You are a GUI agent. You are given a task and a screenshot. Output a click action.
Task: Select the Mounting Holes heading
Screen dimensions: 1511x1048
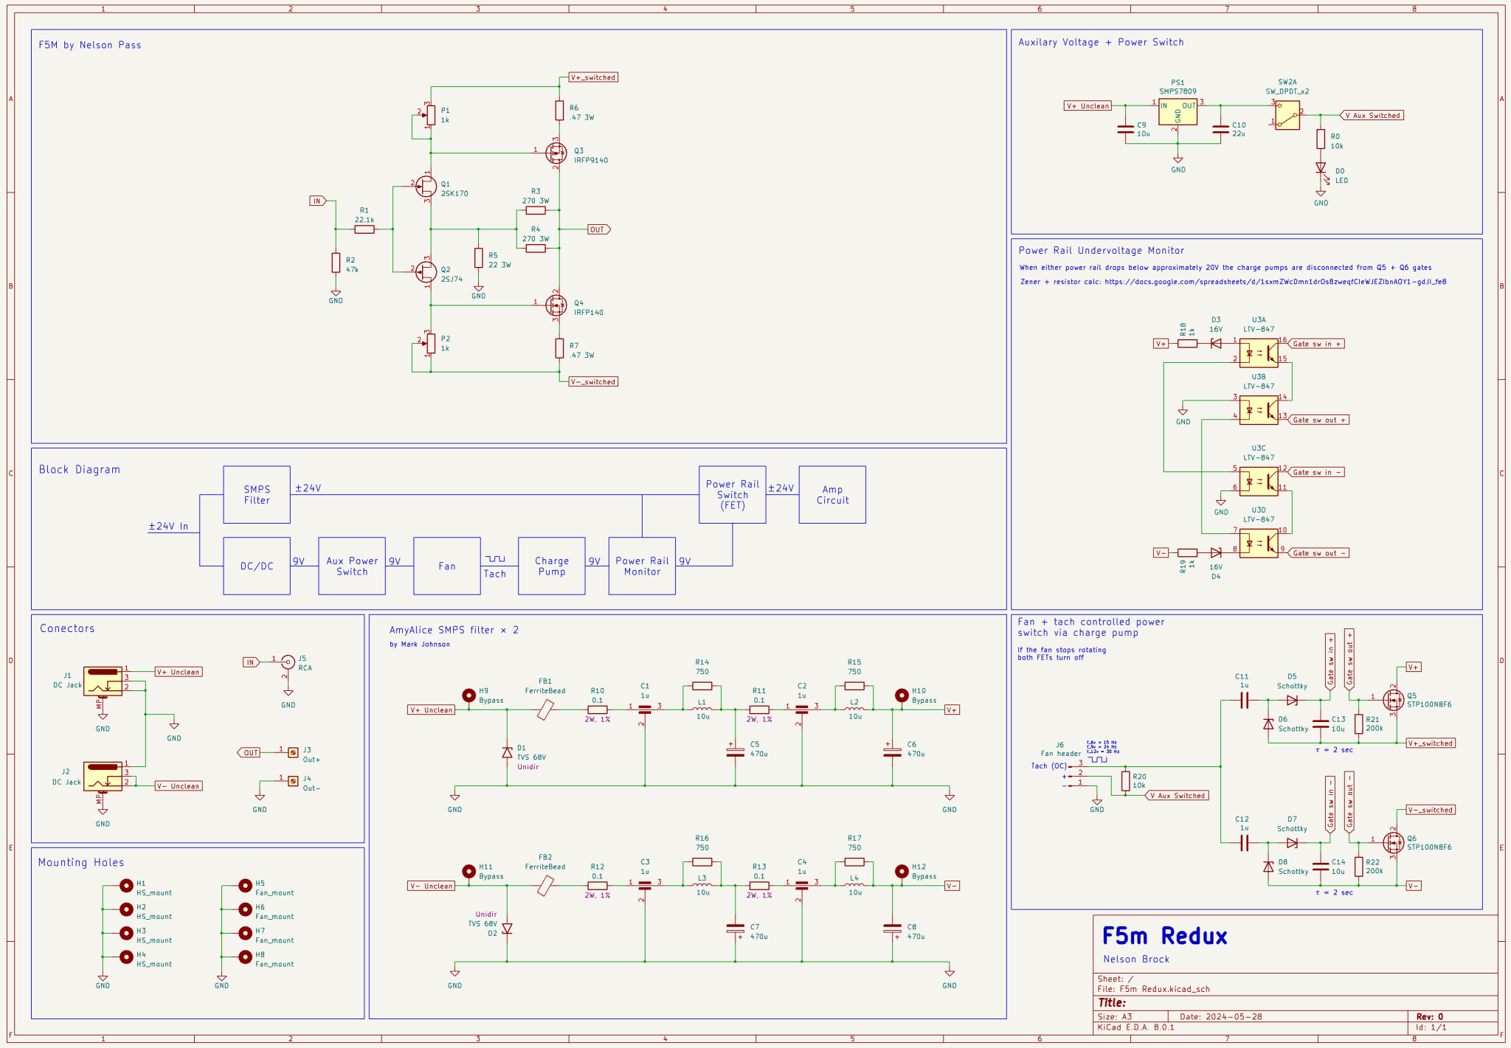[81, 862]
